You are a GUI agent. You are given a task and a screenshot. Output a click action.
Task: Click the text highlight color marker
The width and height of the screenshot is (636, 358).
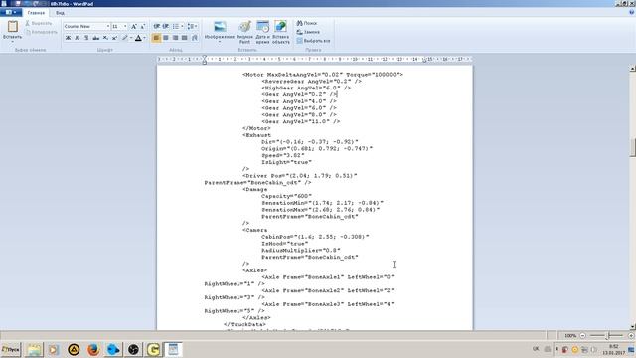coord(124,38)
